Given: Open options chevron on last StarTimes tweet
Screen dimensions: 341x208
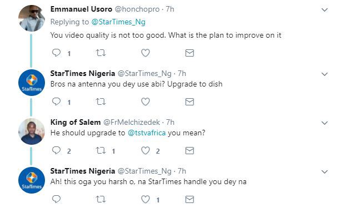Looking at the screenshot, I should click(324, 172).
